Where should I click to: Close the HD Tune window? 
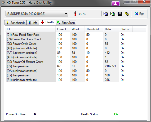(144, 2)
